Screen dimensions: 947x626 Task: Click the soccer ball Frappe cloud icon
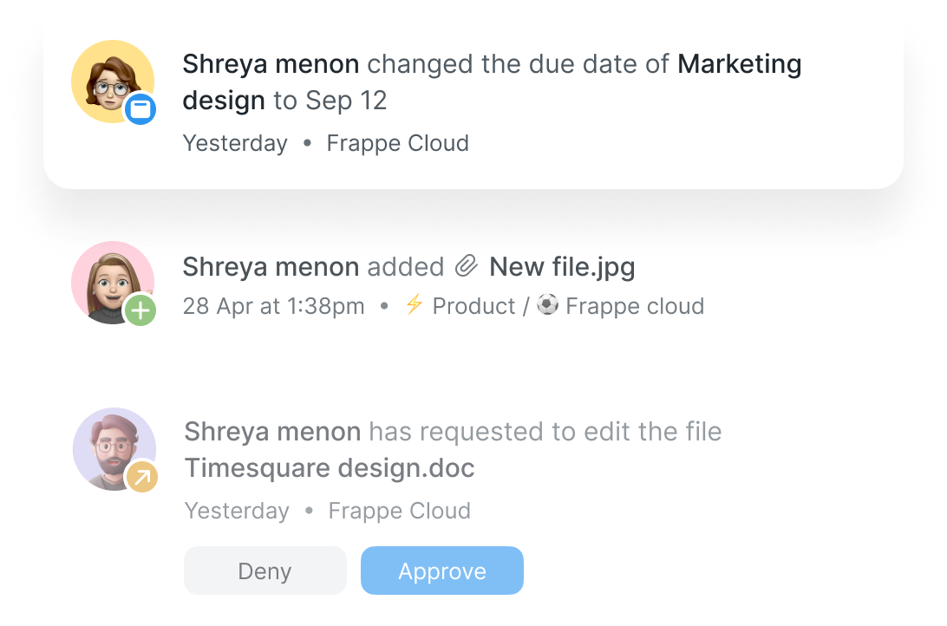pos(547,305)
